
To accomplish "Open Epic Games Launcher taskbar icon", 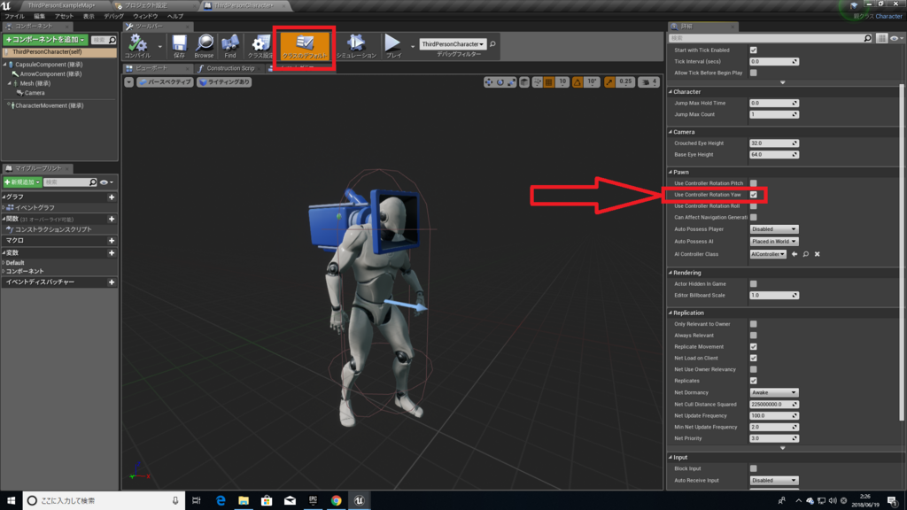I will [313, 500].
